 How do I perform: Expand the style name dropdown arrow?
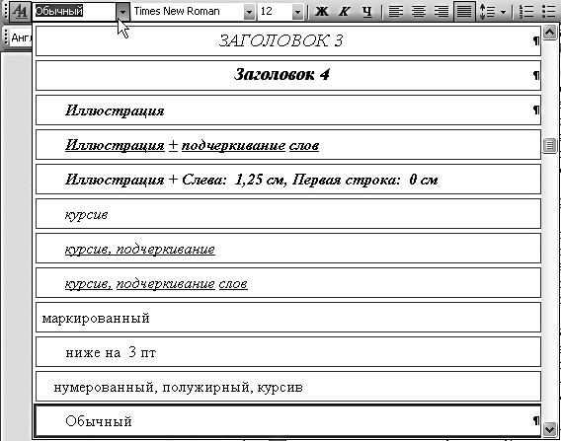coord(122,12)
